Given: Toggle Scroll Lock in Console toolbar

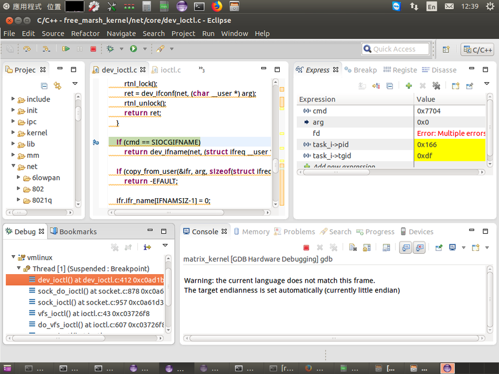Looking at the screenshot, I should [x=367, y=248].
